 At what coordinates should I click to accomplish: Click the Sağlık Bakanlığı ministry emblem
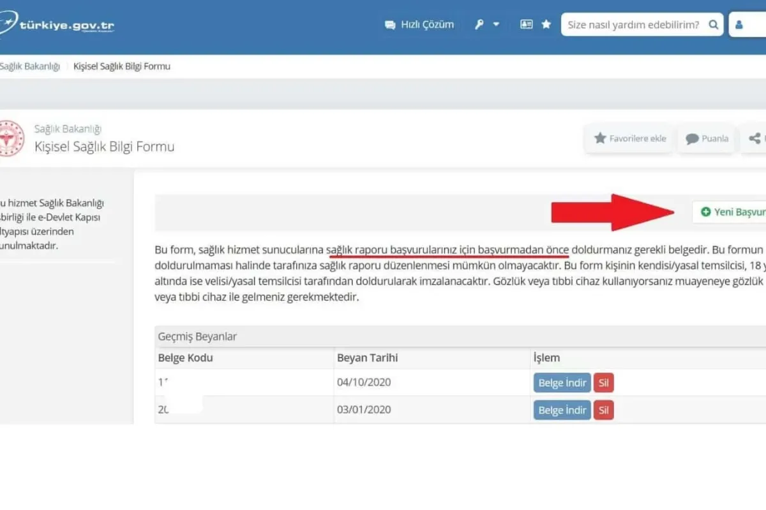pos(11,138)
